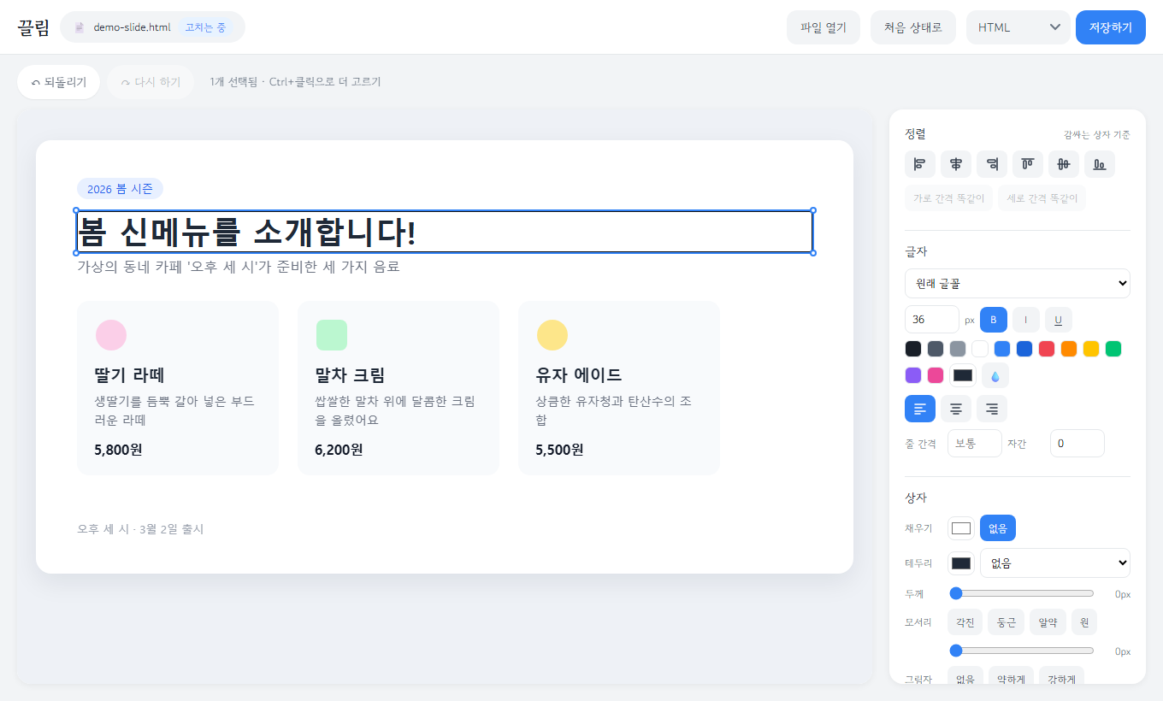Select the 가상의 동네 카페 subtitle text
Viewport: 1163px width, 701px height.
point(239,267)
